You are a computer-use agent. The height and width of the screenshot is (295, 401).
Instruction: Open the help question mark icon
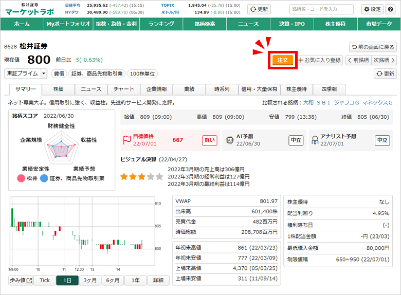[390, 9]
